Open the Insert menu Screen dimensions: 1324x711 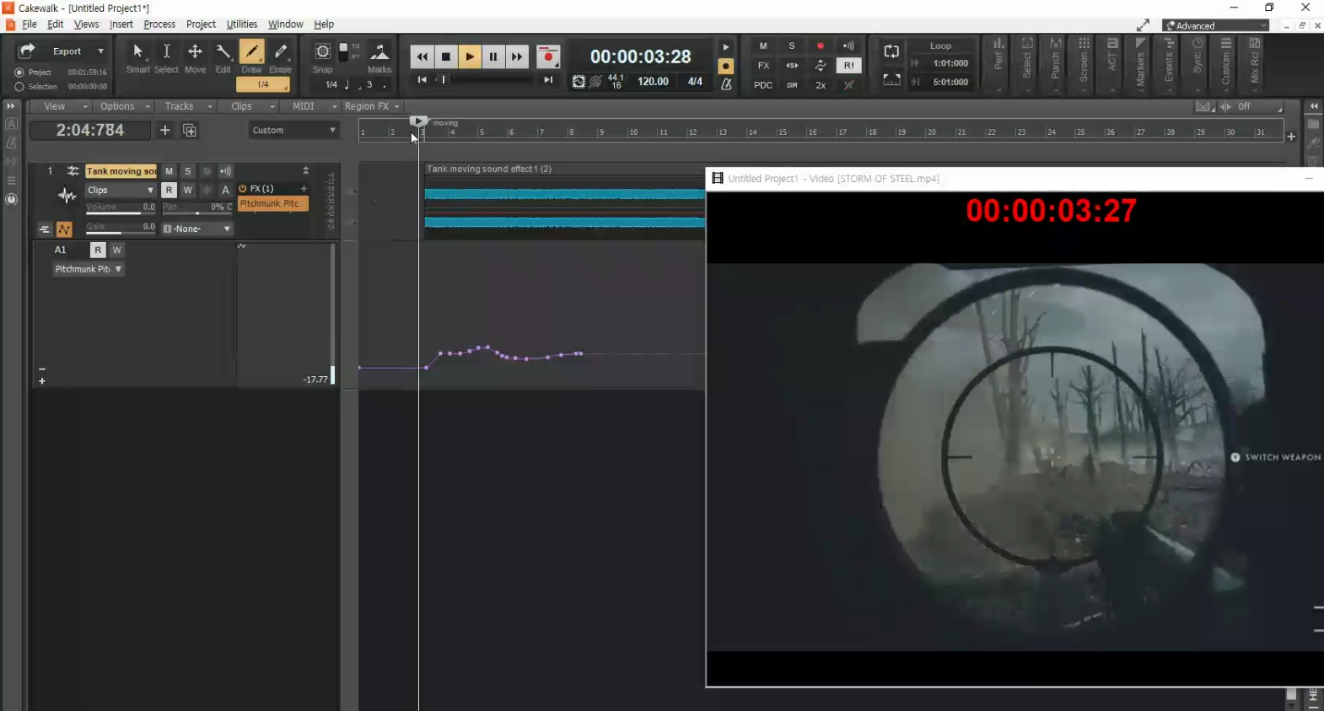pos(121,24)
